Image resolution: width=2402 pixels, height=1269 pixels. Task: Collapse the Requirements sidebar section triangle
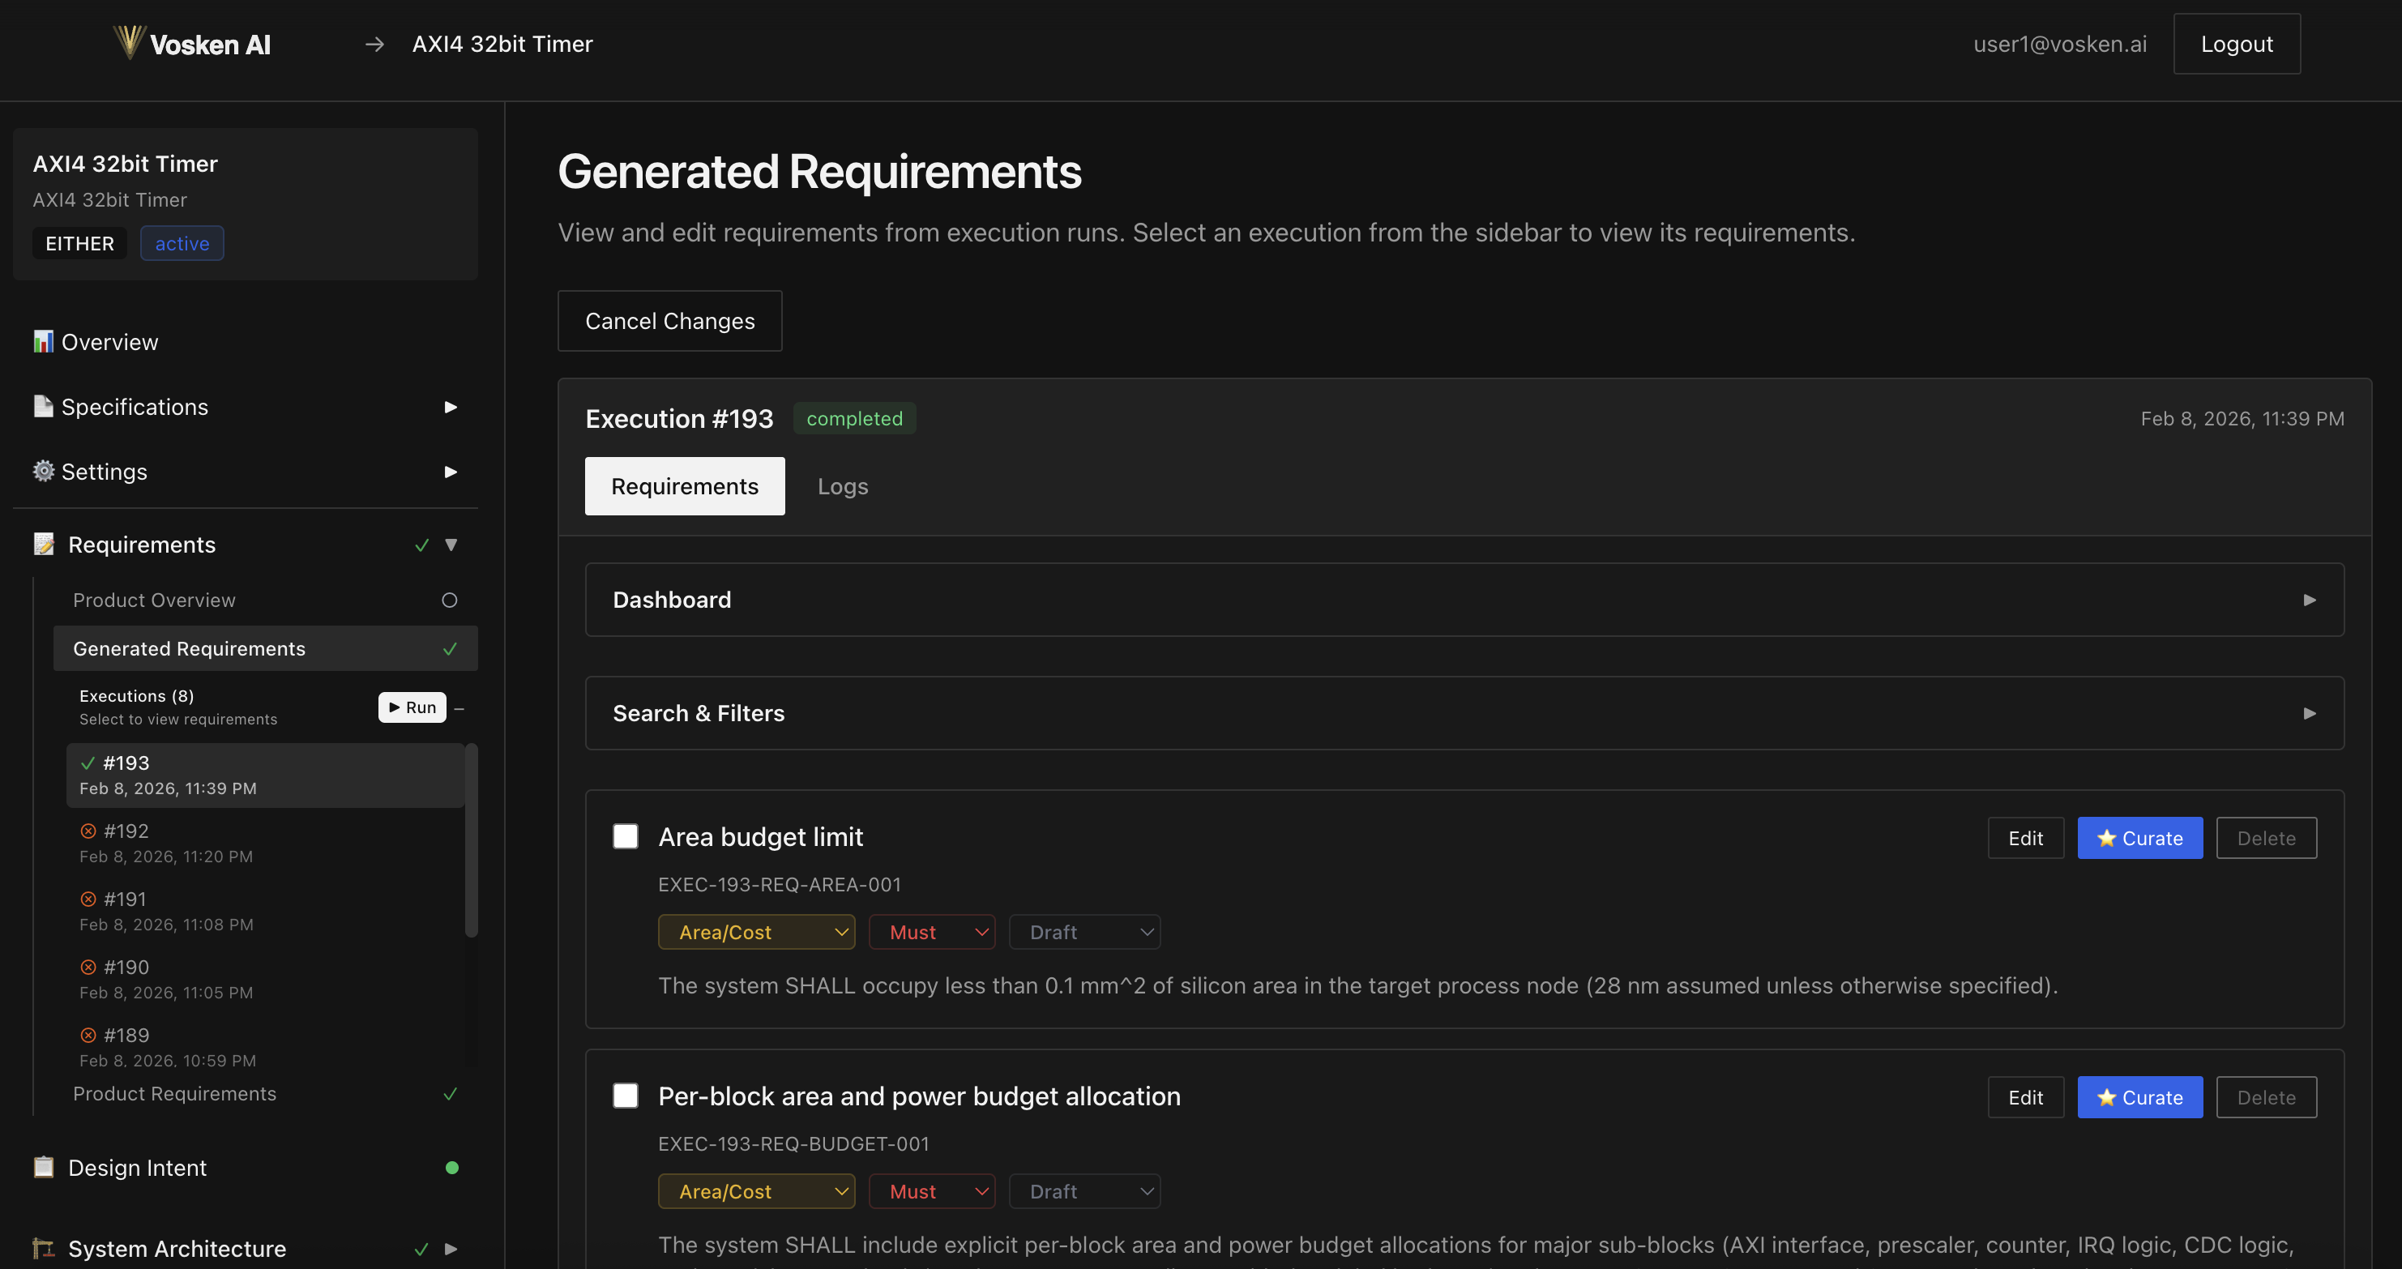point(451,544)
